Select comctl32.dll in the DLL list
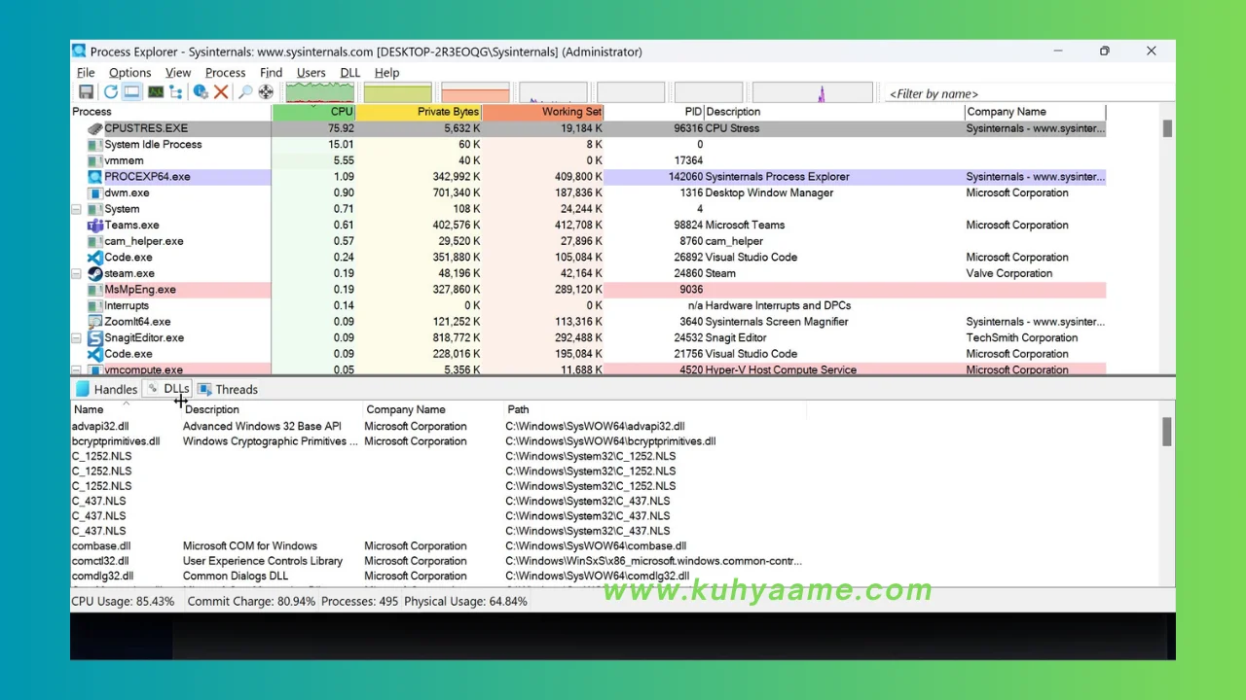The image size is (1246, 700). 438,561
